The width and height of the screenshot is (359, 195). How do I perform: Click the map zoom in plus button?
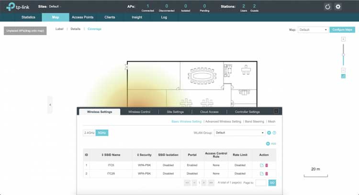pyautogui.click(x=343, y=39)
